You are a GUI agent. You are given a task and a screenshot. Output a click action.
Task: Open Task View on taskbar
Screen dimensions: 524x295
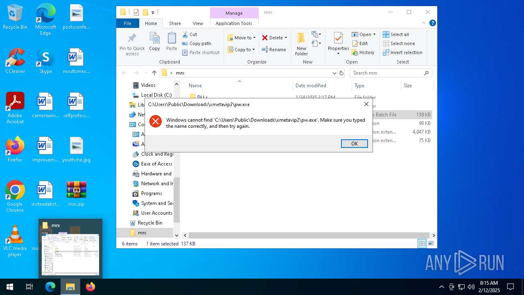pos(29,287)
